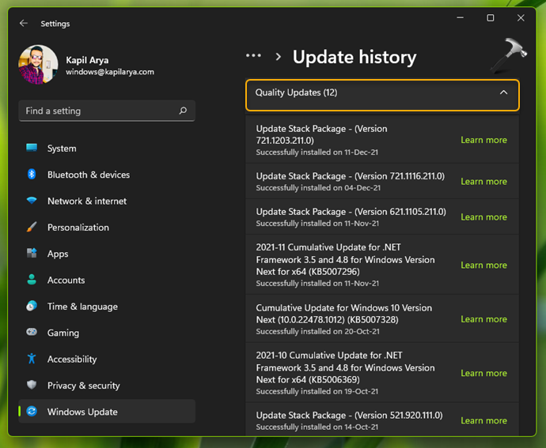Select Windows Update in sidebar
This screenshot has height=448, width=546.
82,412
